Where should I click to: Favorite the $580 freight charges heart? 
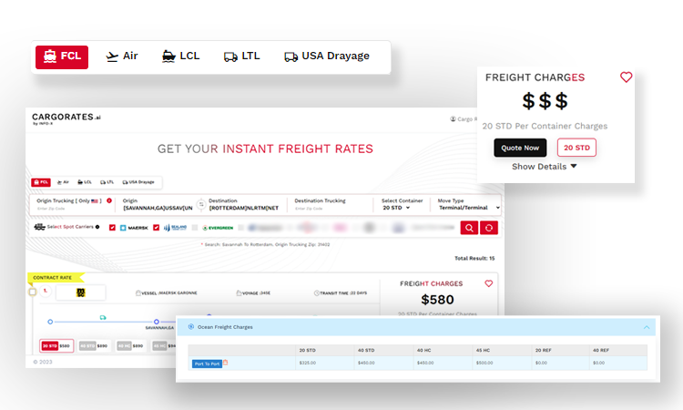[489, 283]
